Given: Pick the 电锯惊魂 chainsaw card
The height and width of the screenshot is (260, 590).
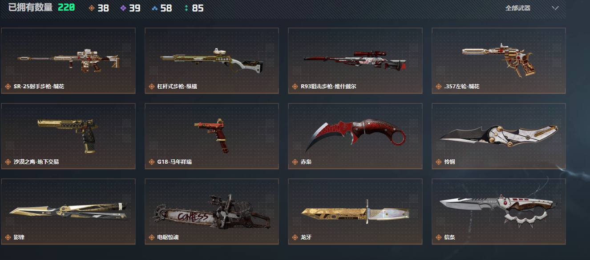Looking at the screenshot, I should click(212, 212).
